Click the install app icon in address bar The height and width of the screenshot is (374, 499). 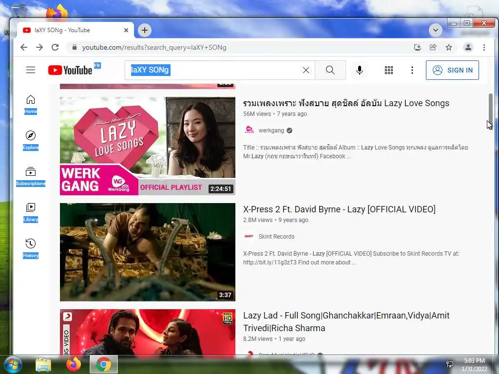coord(417,47)
